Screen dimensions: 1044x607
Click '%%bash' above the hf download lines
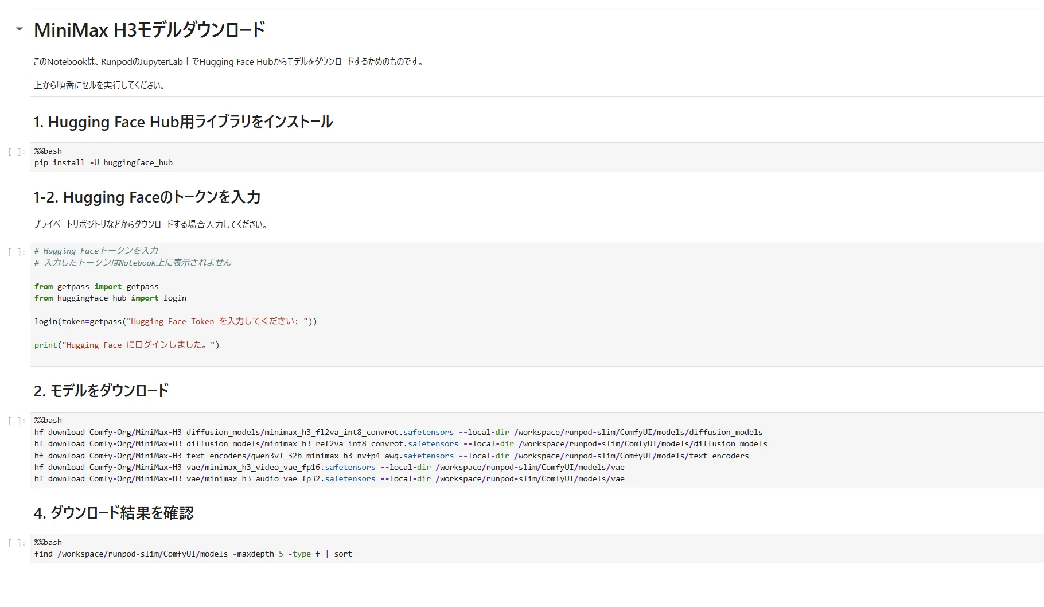click(x=48, y=421)
